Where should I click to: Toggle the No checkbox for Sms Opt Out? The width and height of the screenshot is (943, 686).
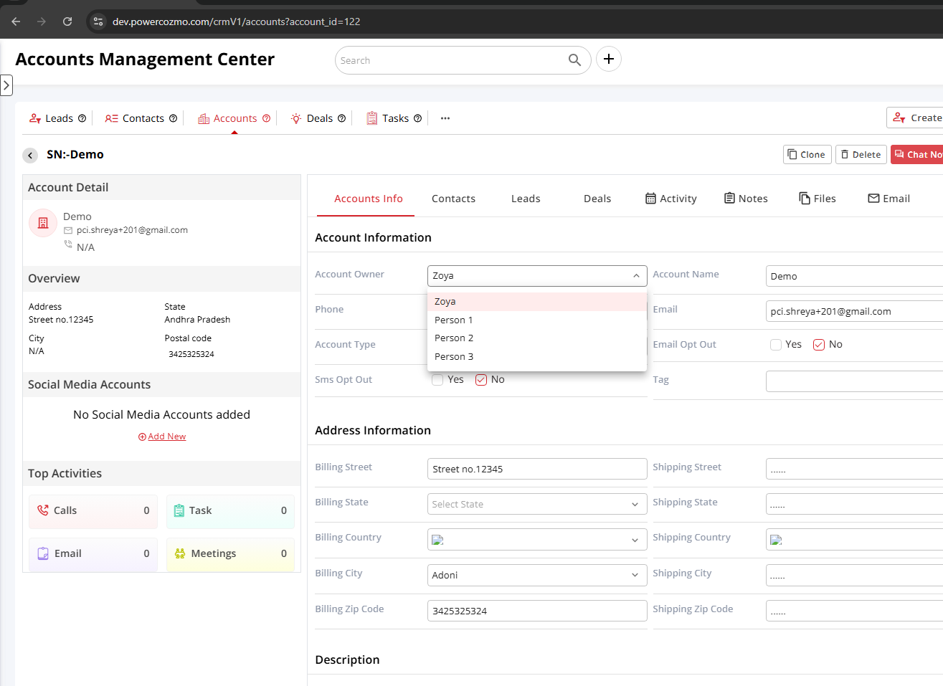(481, 380)
